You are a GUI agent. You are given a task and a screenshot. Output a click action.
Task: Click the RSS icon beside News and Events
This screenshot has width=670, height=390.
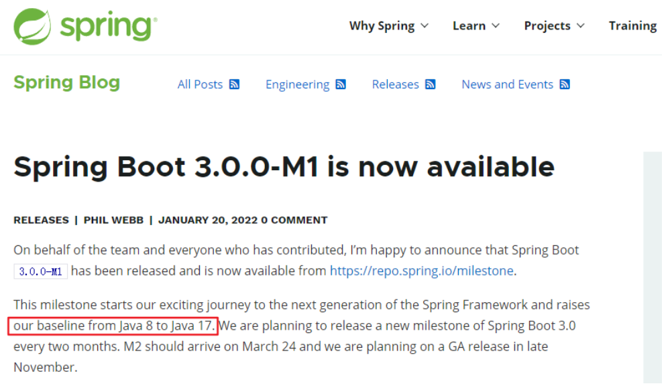tap(565, 84)
